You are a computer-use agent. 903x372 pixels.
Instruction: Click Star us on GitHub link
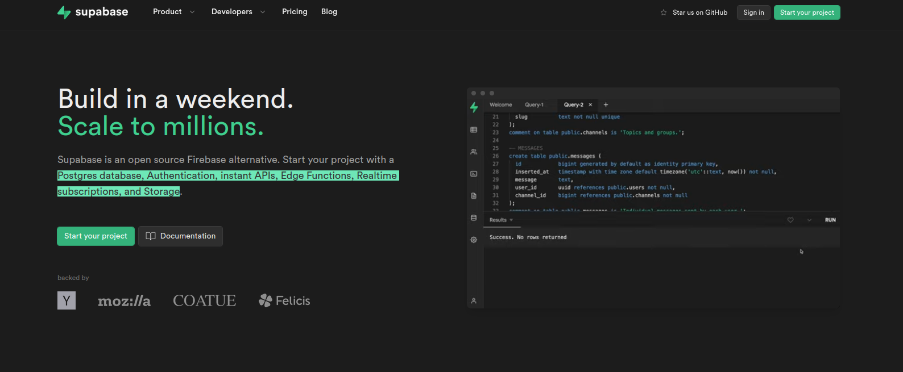pyautogui.click(x=700, y=12)
